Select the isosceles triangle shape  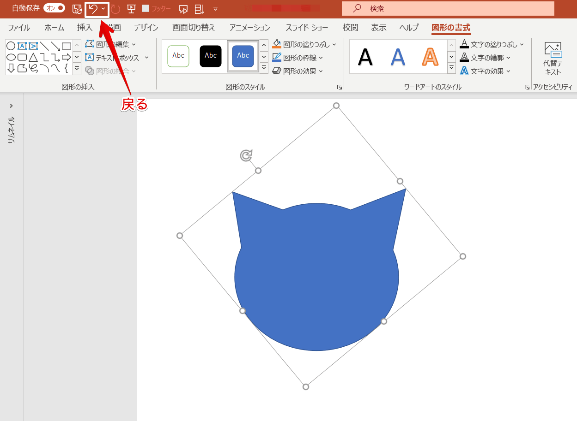pos(33,58)
